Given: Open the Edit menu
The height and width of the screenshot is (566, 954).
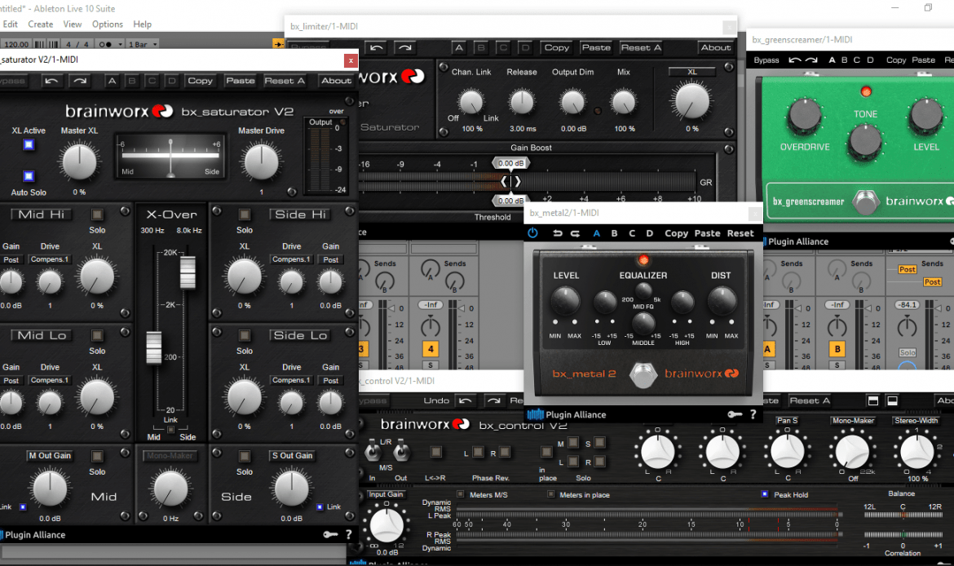Looking at the screenshot, I should coord(11,24).
